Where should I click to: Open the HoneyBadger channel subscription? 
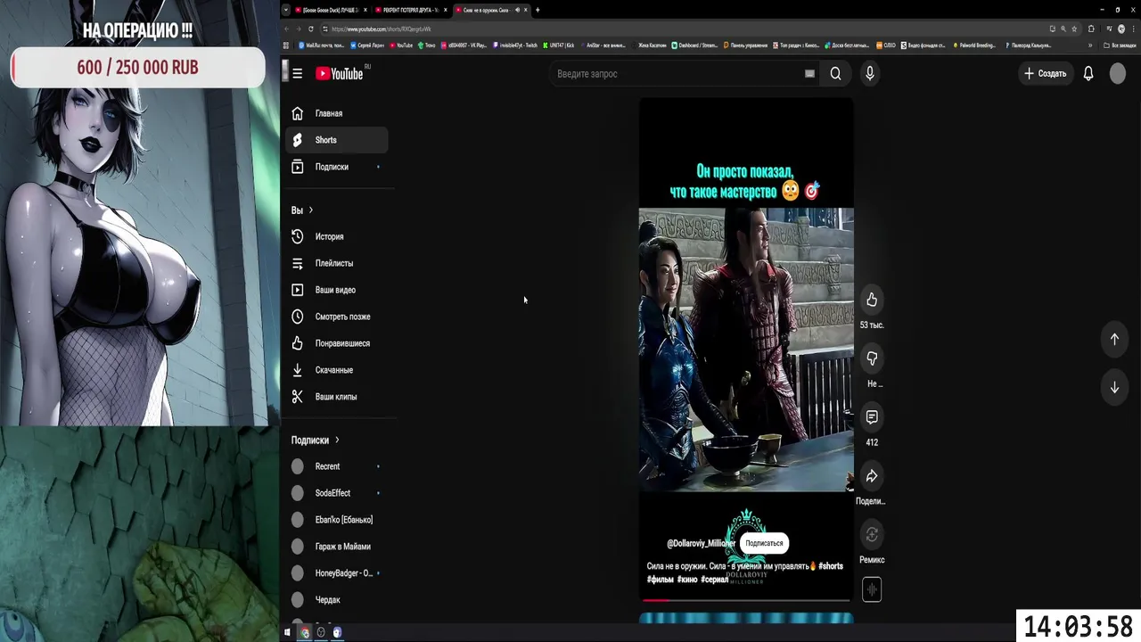tap(336, 573)
